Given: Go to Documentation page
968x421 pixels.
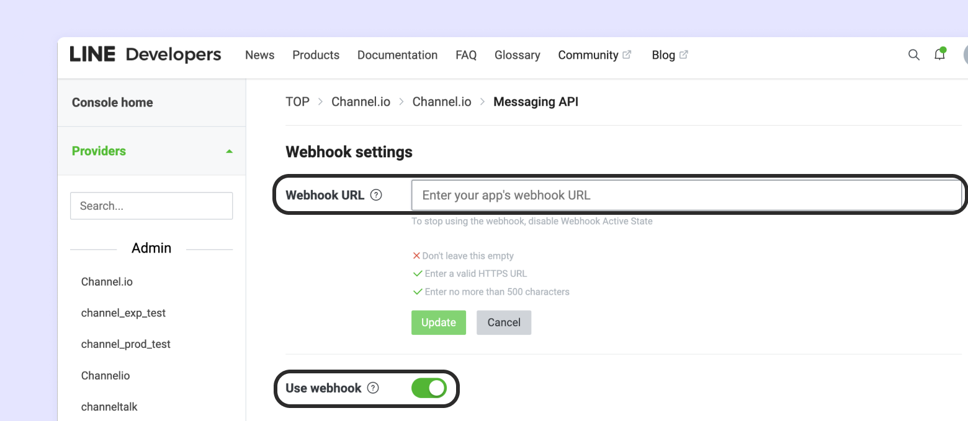Looking at the screenshot, I should click(x=397, y=55).
